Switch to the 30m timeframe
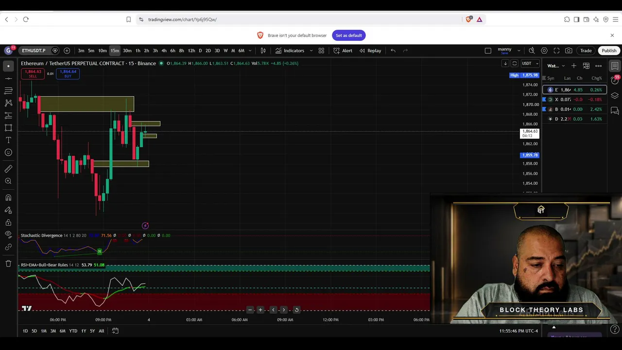This screenshot has height=350, width=622. pyautogui.click(x=127, y=51)
